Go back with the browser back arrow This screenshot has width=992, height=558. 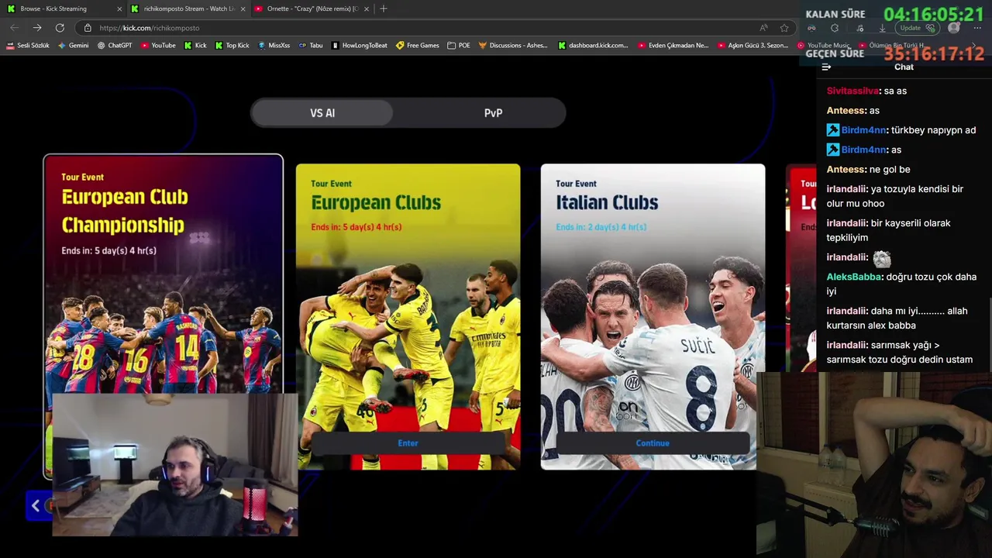click(x=14, y=28)
